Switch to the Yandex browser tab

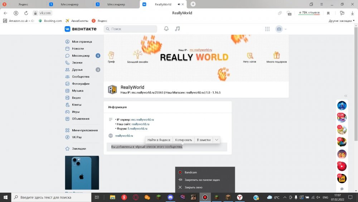pyautogui.click(x=23, y=4)
